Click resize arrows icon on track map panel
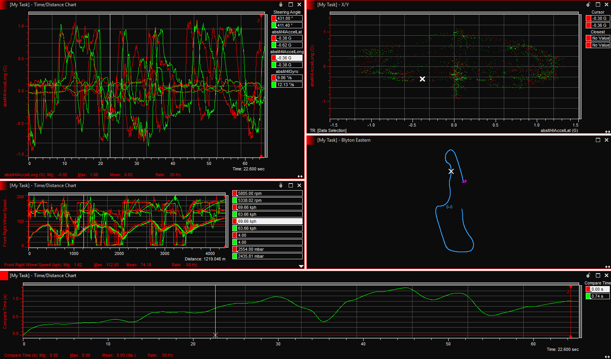This screenshot has width=611, height=359. [608, 267]
